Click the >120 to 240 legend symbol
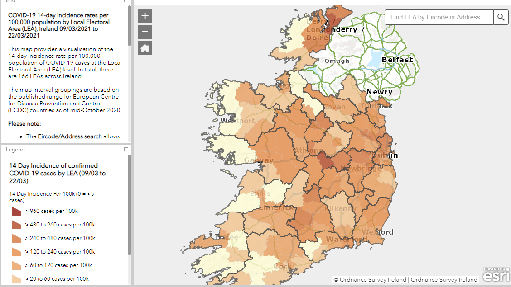Screen dimensions: 511x287 pyautogui.click(x=16, y=252)
